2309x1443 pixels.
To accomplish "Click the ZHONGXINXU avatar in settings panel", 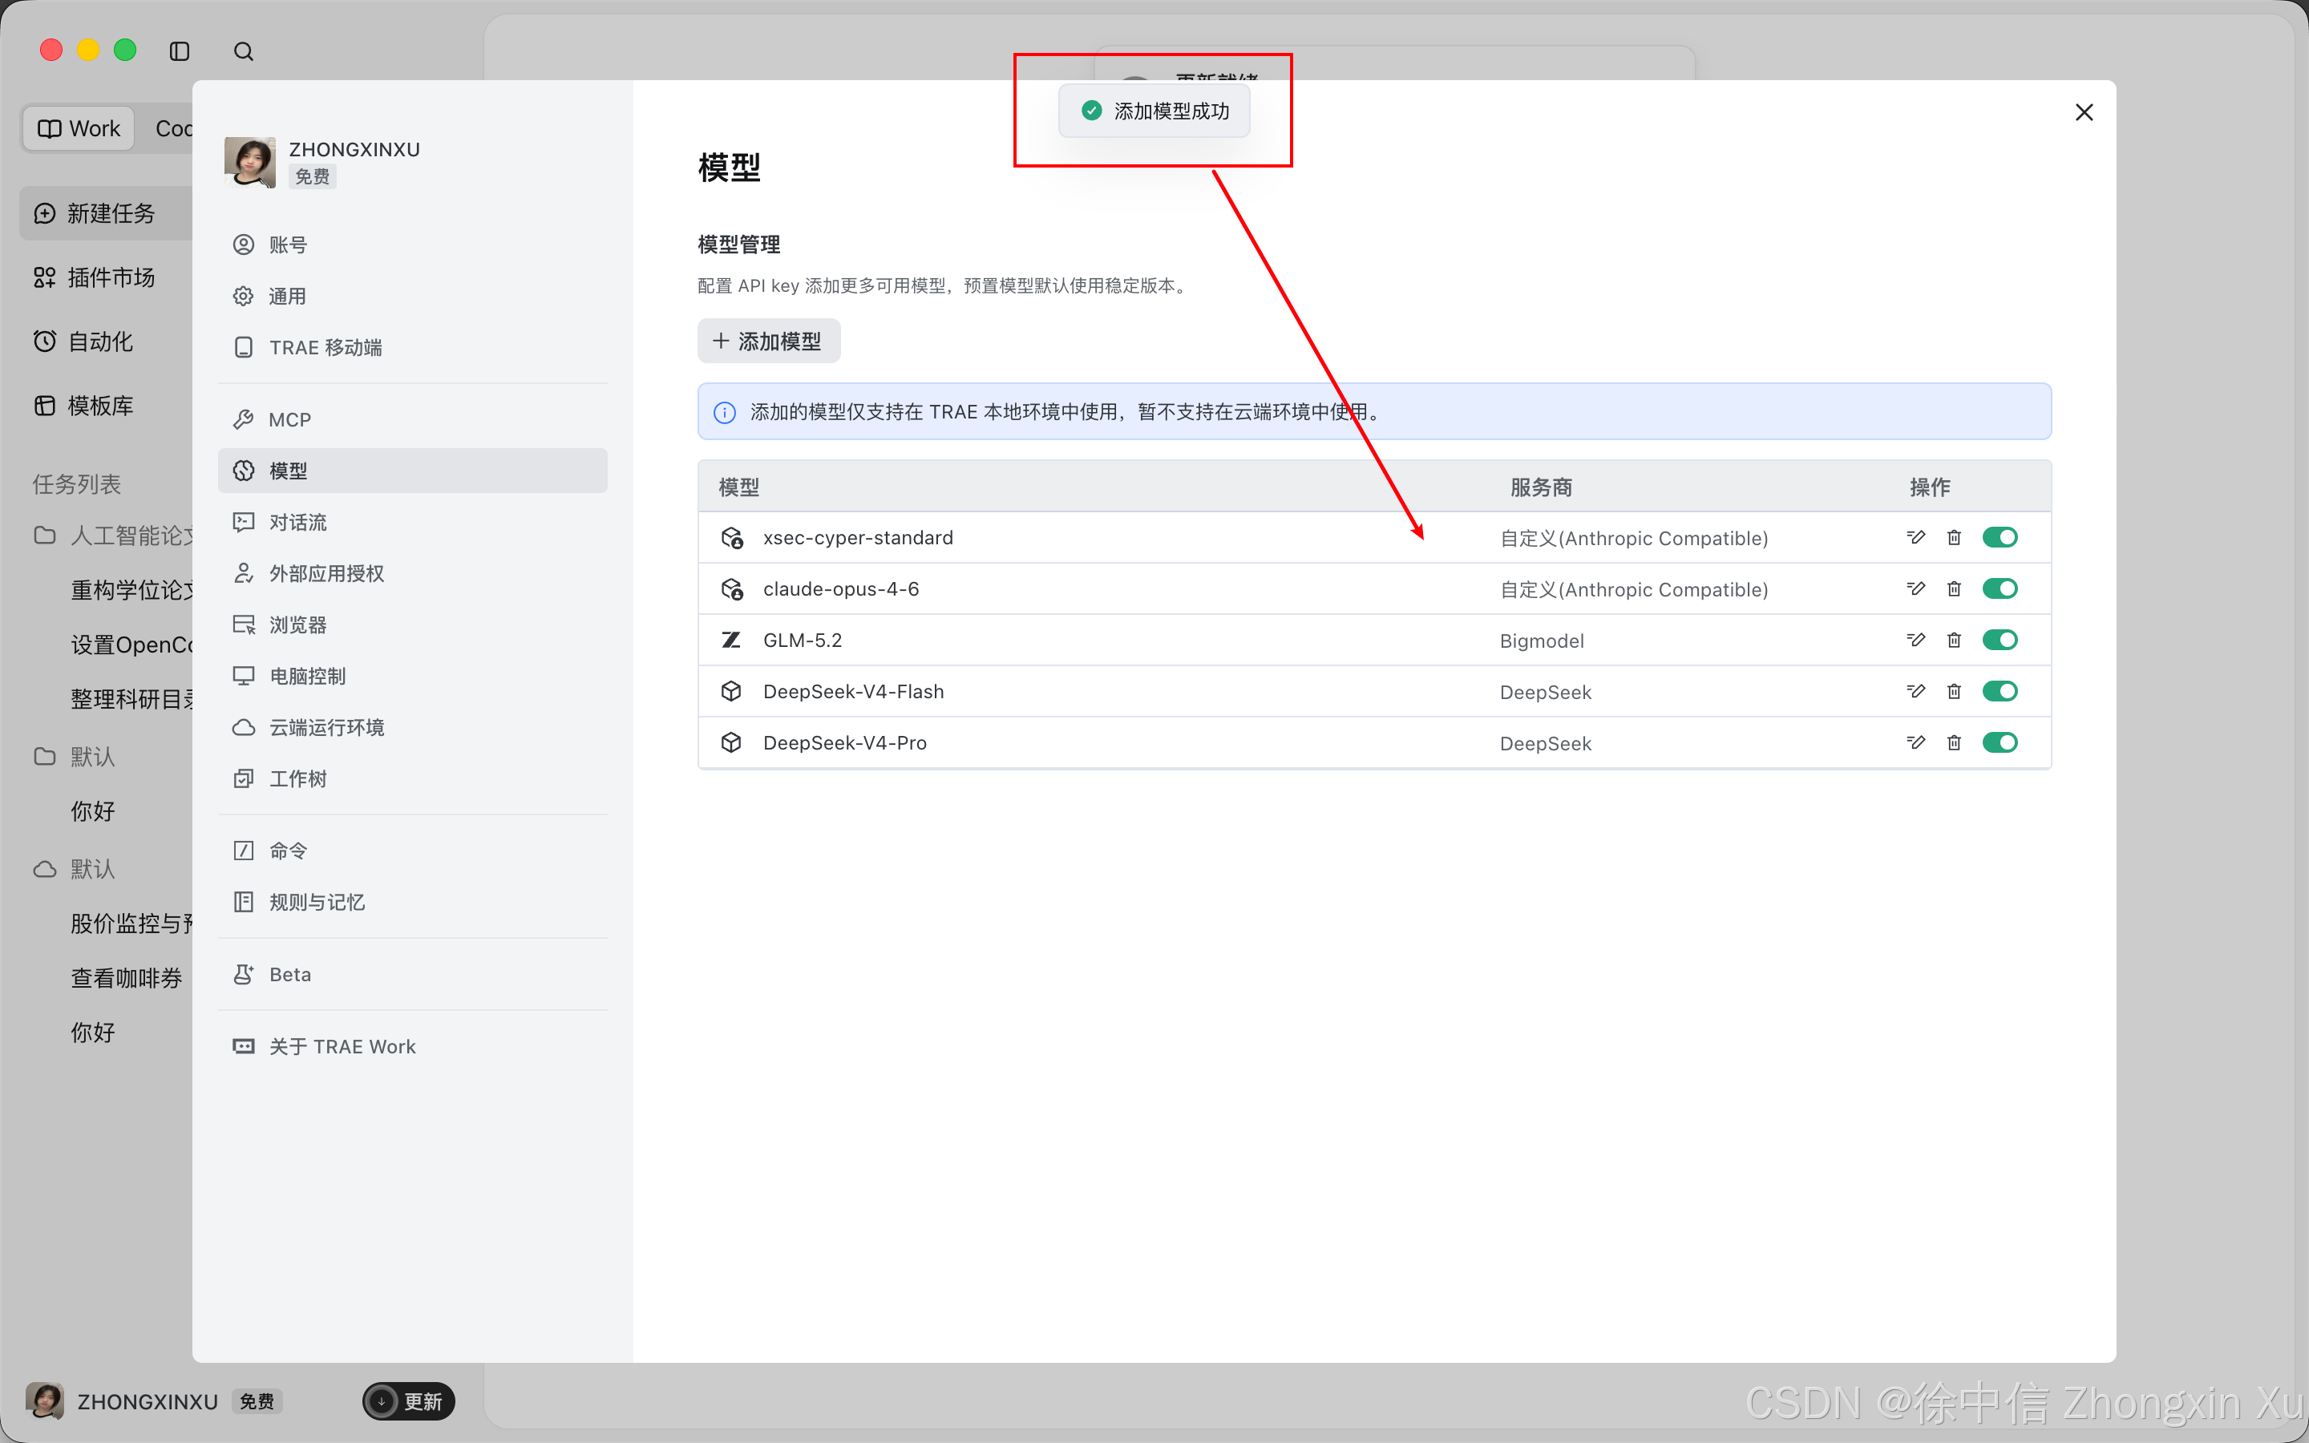I will (250, 162).
